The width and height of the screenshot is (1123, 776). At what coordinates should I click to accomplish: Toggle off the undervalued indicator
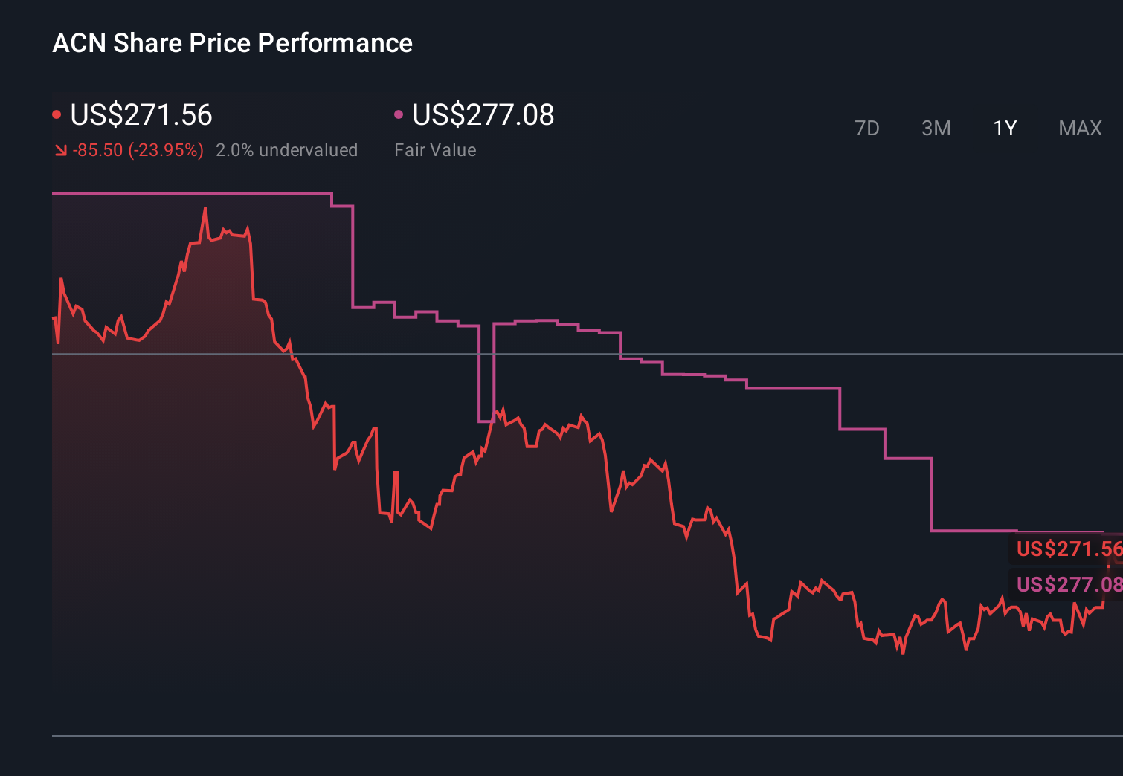tap(287, 149)
